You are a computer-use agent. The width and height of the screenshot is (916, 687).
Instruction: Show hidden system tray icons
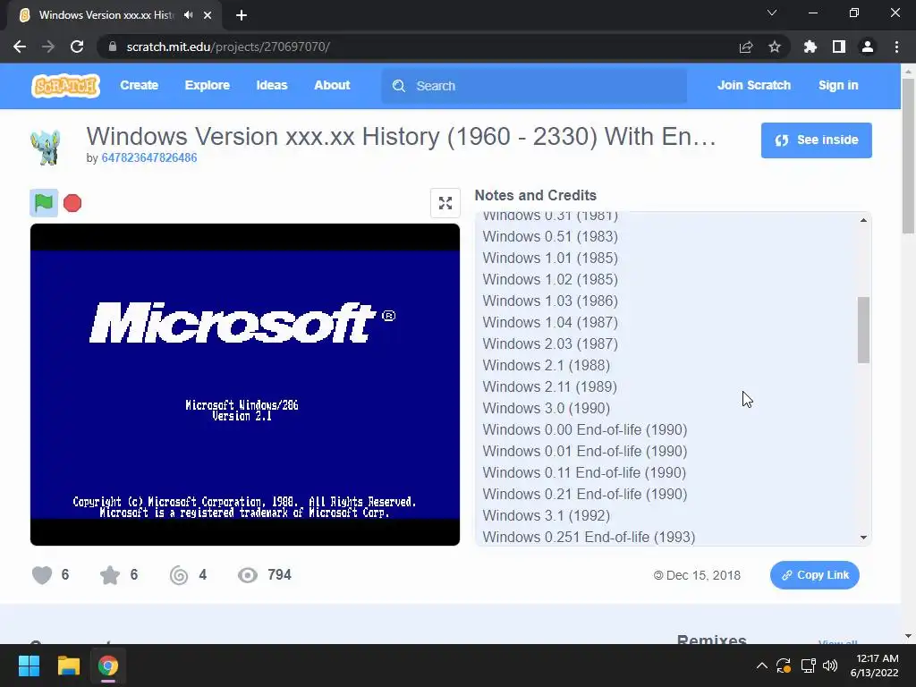pos(762,666)
